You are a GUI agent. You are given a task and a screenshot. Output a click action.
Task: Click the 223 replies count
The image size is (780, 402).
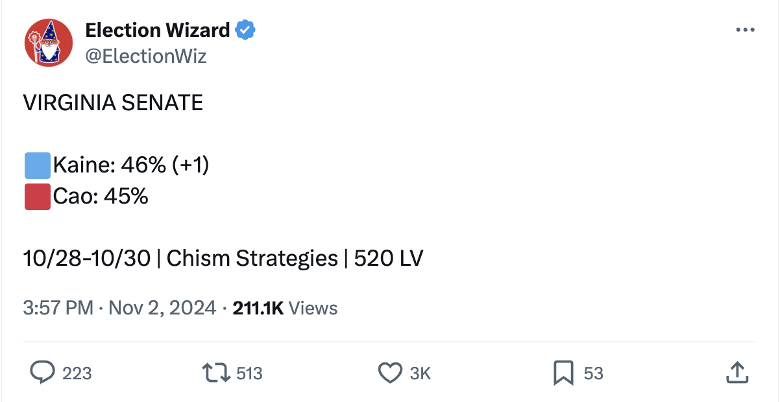tap(77, 373)
